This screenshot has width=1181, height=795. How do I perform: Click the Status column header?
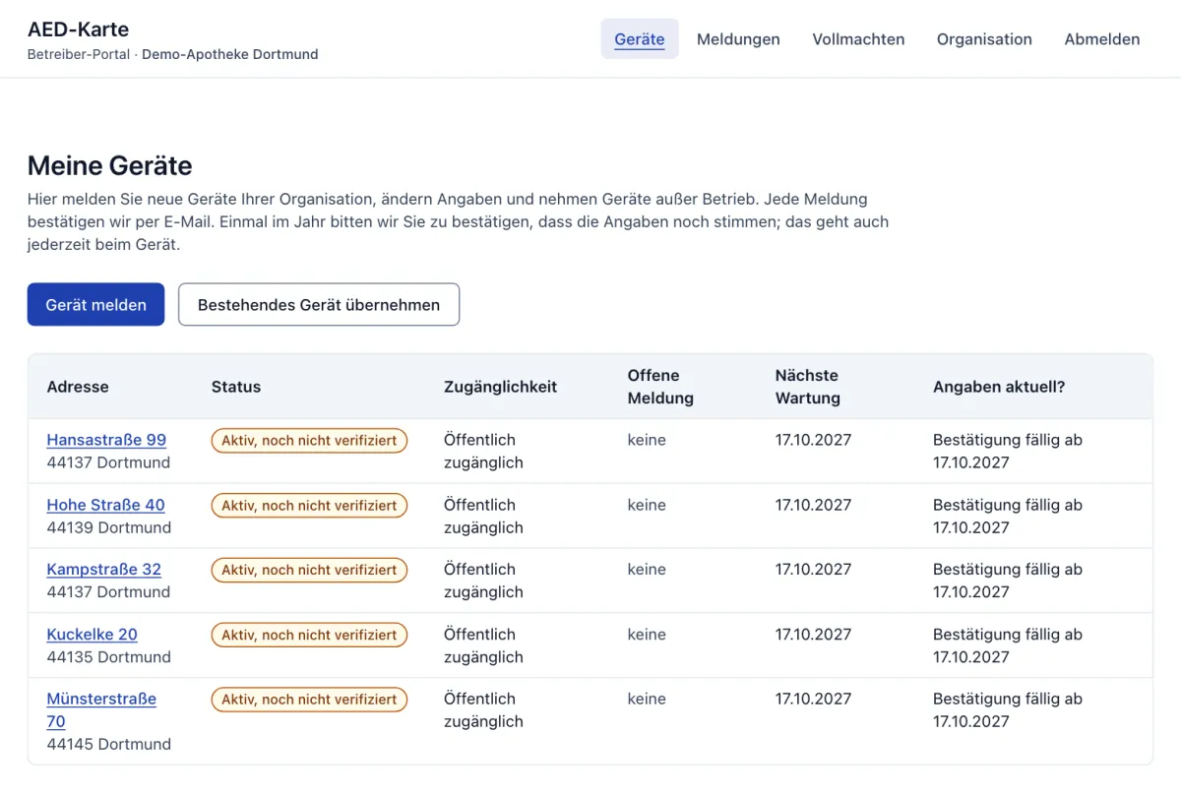(236, 387)
